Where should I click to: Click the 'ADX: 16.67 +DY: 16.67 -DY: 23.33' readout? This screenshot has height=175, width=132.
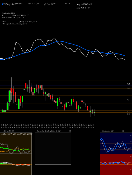(17, 134)
